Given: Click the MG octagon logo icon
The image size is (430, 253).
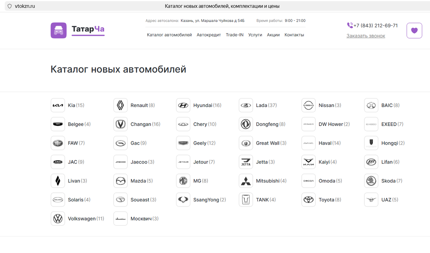Looking at the screenshot, I should pos(183,181).
